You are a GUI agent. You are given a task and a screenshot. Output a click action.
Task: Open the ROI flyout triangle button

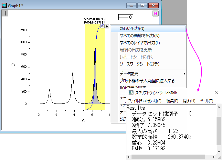pyautogui.click(x=107, y=26)
